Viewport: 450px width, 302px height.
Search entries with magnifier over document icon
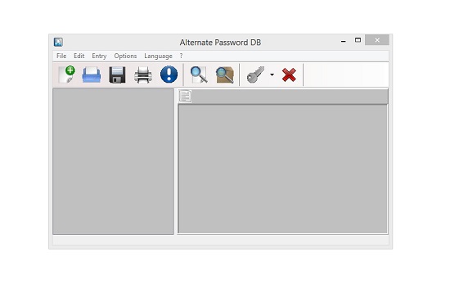point(199,74)
